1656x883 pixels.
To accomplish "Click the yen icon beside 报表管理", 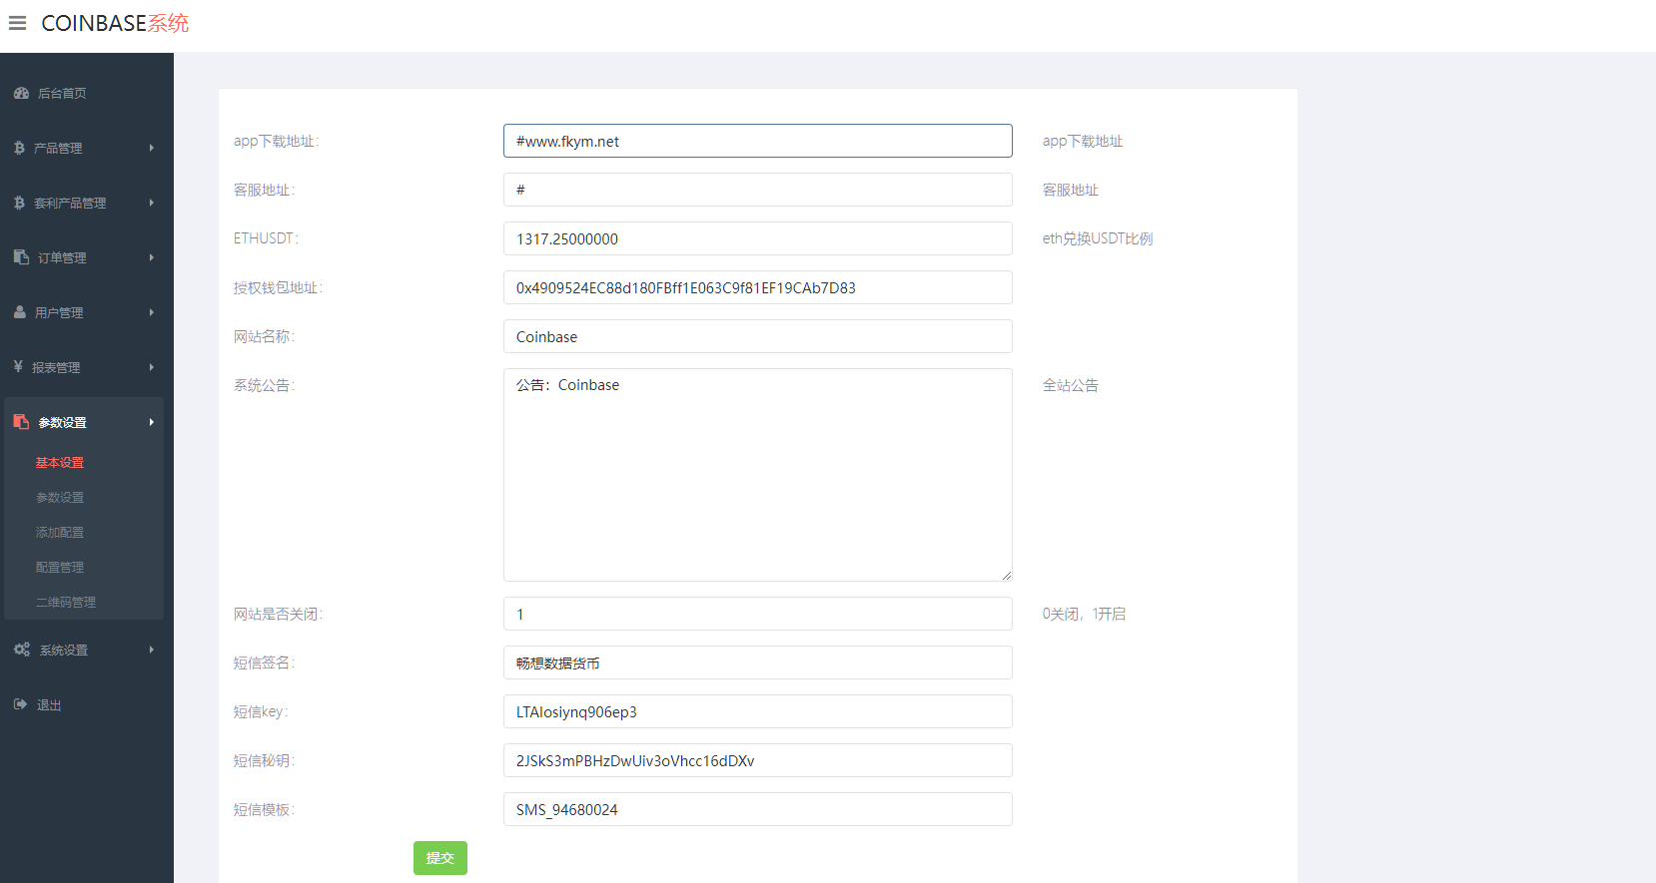I will click(x=18, y=367).
